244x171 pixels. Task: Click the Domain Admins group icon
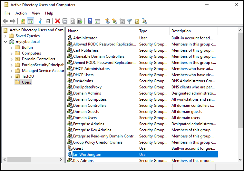tap(70, 93)
